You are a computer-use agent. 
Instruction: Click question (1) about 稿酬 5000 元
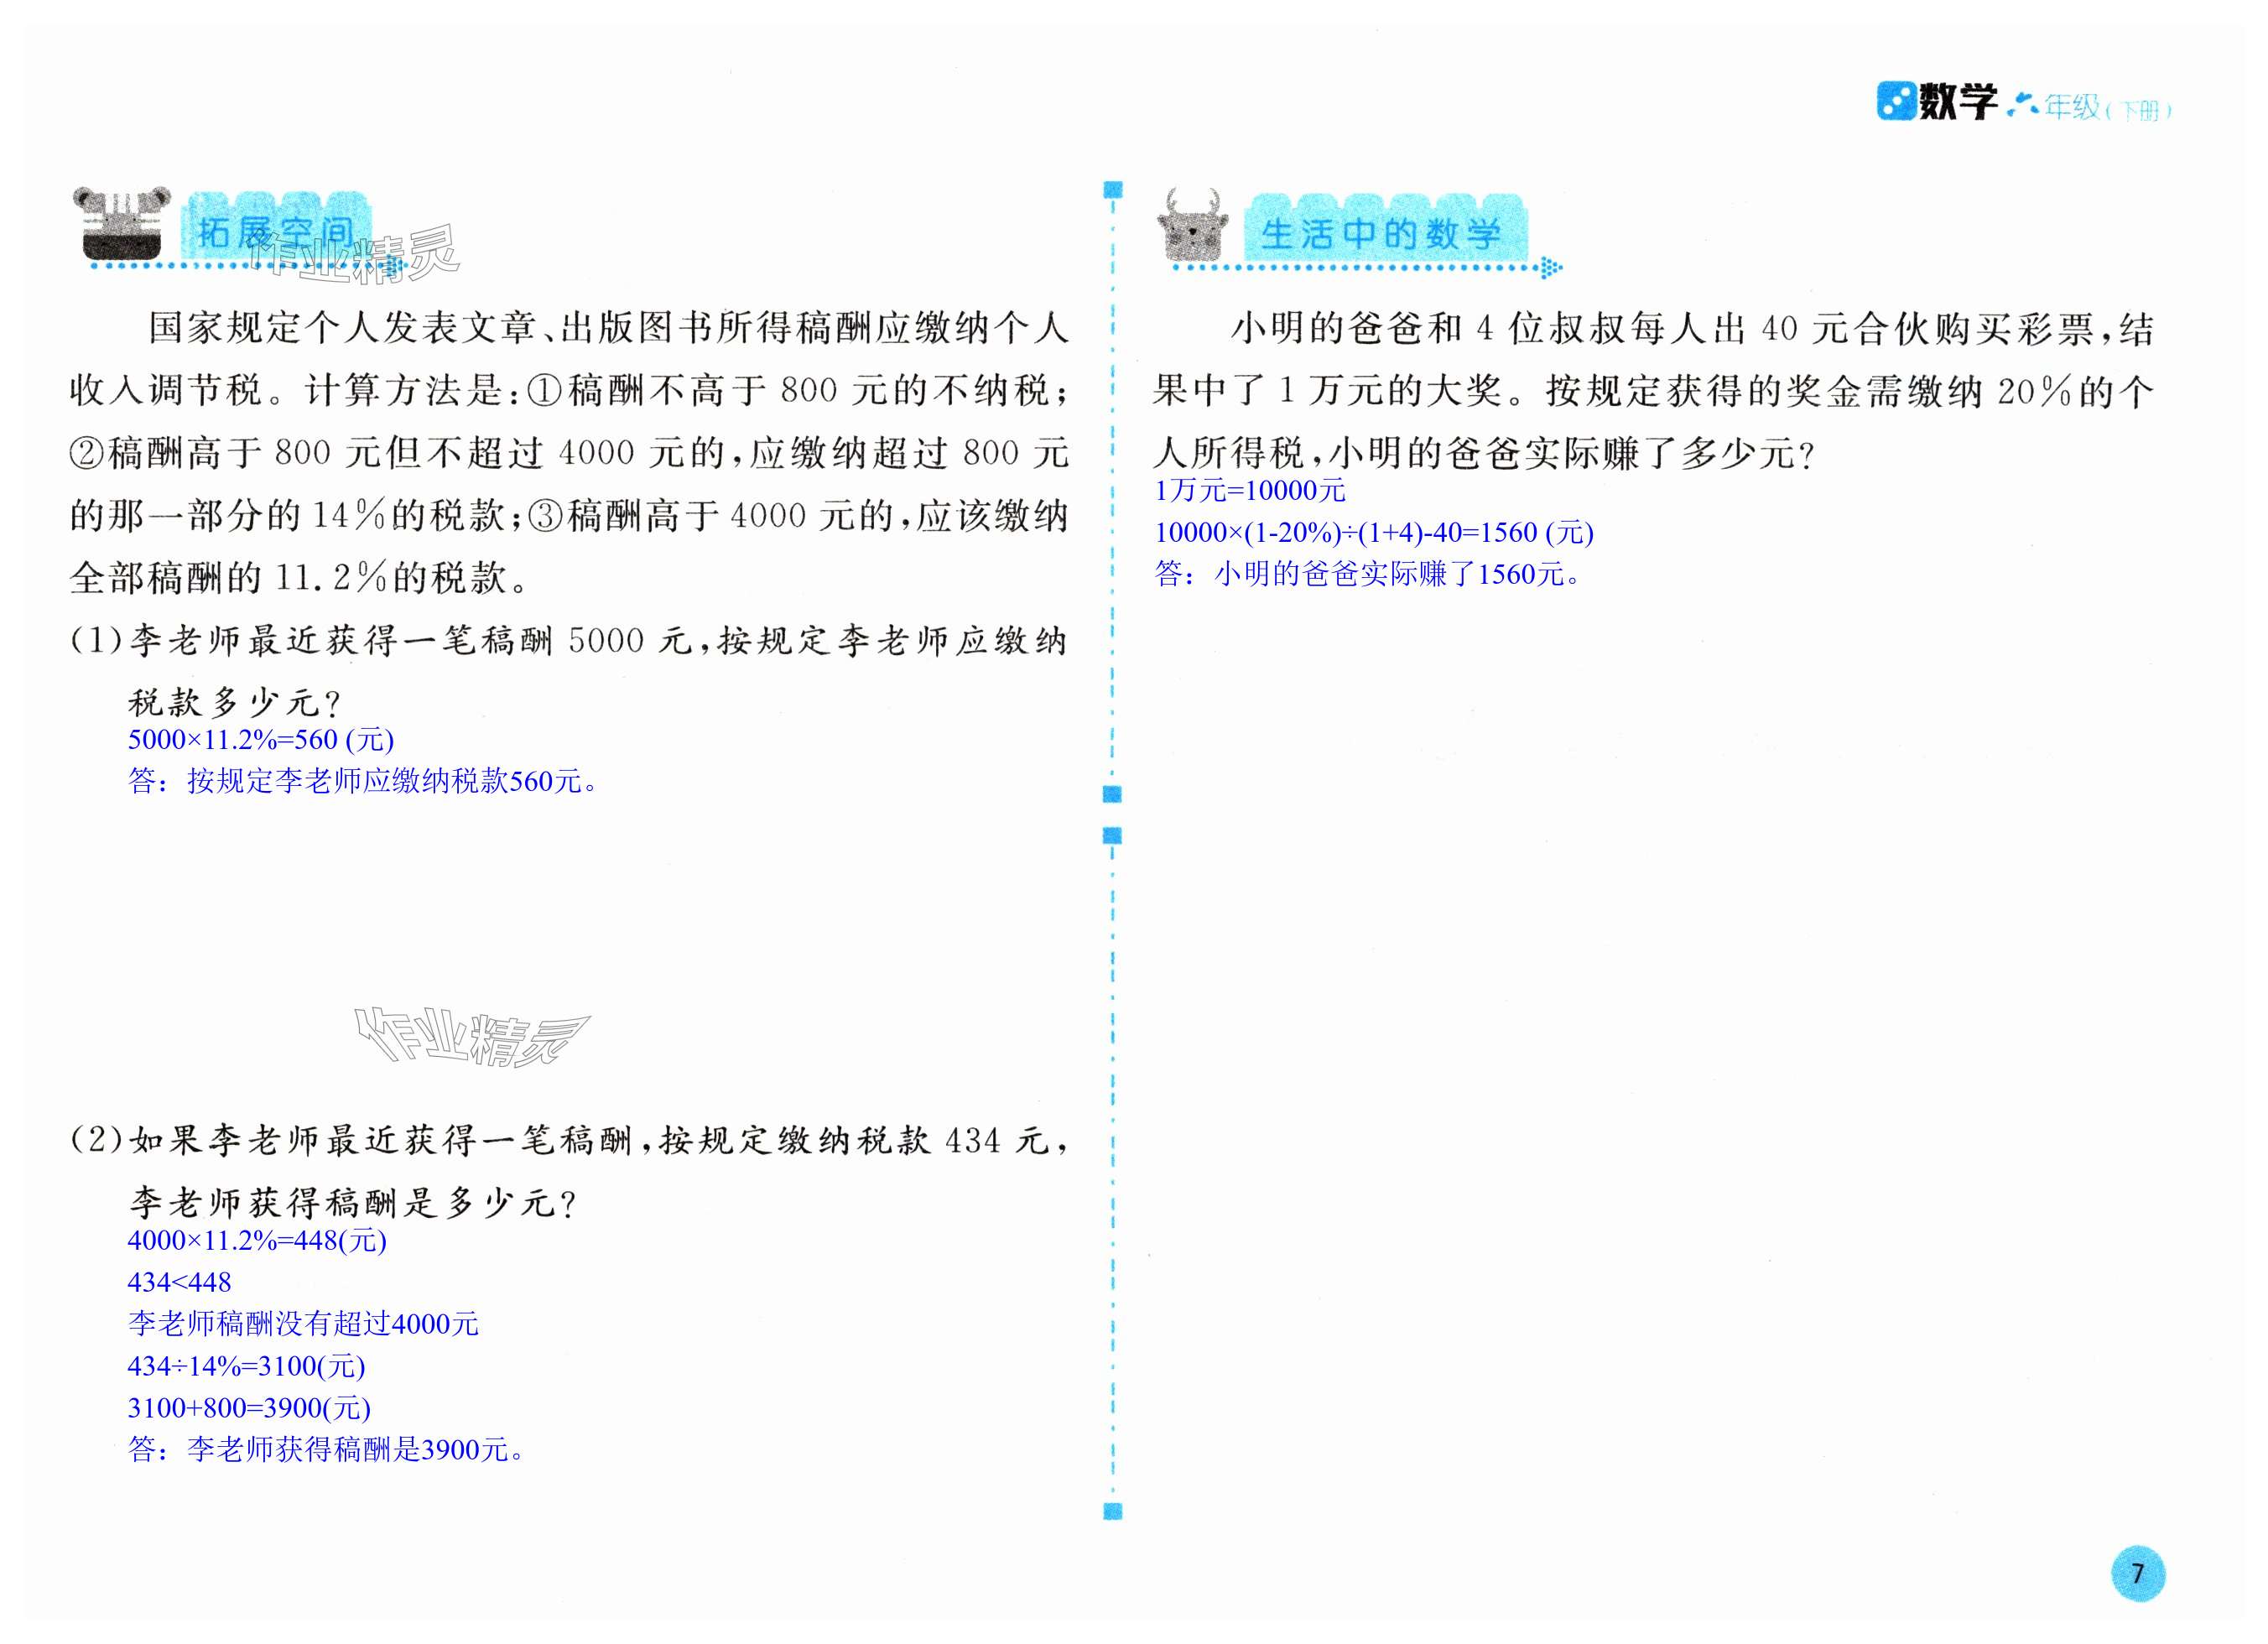pos(567,641)
